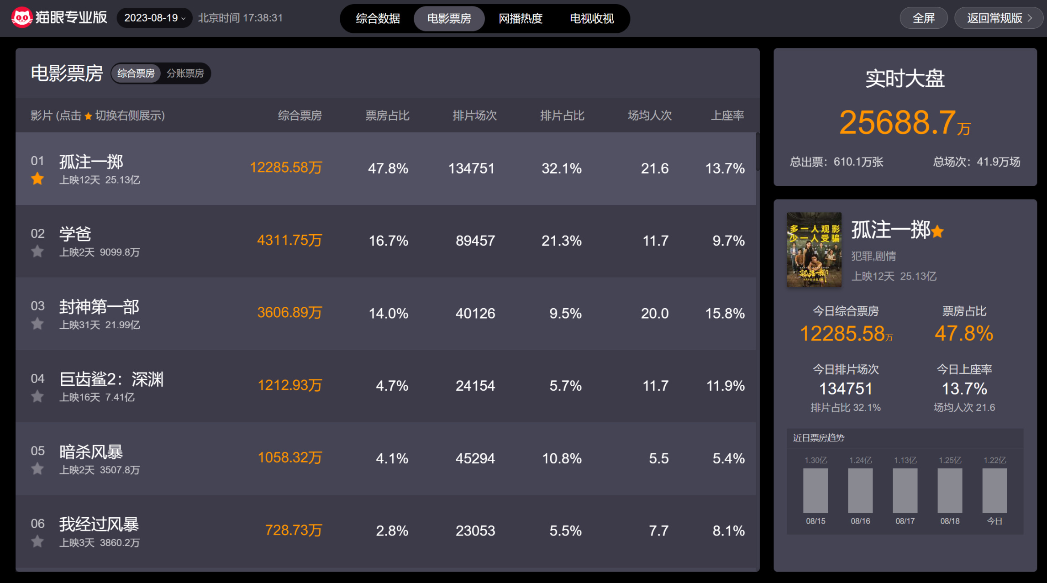
Task: Open the 电视收视 tab
Action: [x=592, y=19]
